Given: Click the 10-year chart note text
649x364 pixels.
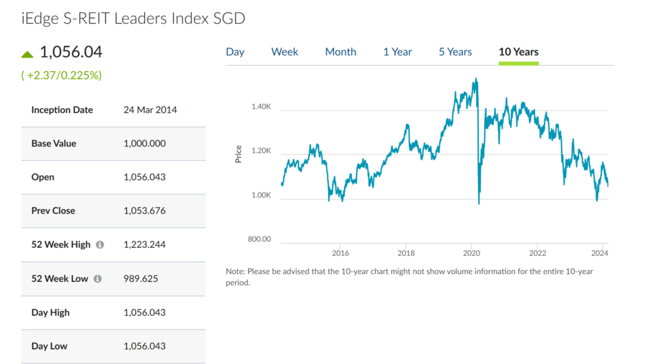Looking at the screenshot, I should pos(410,277).
